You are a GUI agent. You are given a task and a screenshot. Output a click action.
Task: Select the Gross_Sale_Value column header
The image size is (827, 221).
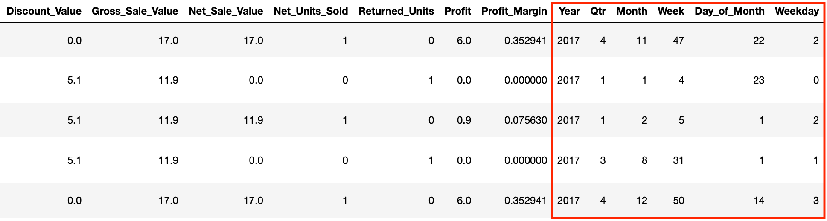[135, 11]
